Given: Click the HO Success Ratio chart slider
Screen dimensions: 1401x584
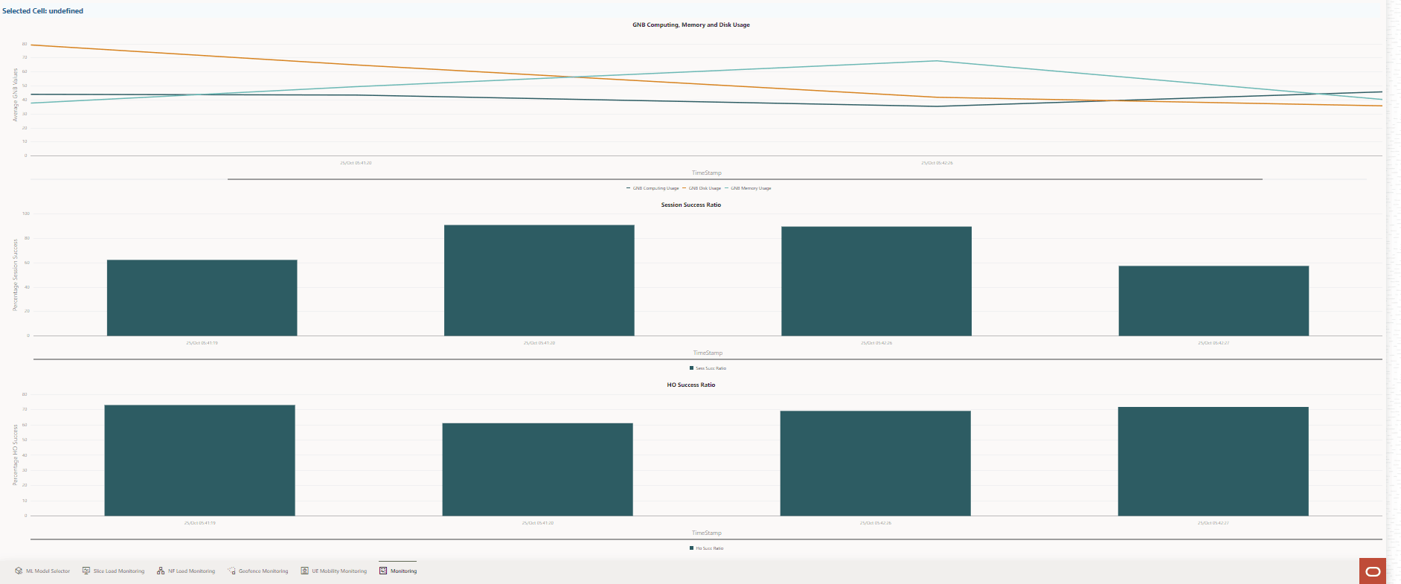Looking at the screenshot, I should (x=706, y=539).
